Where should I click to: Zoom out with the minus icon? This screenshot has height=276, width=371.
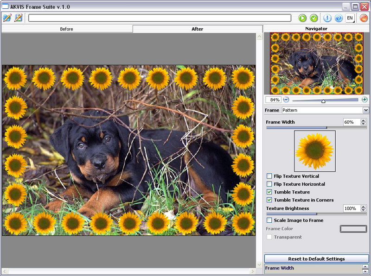click(286, 100)
